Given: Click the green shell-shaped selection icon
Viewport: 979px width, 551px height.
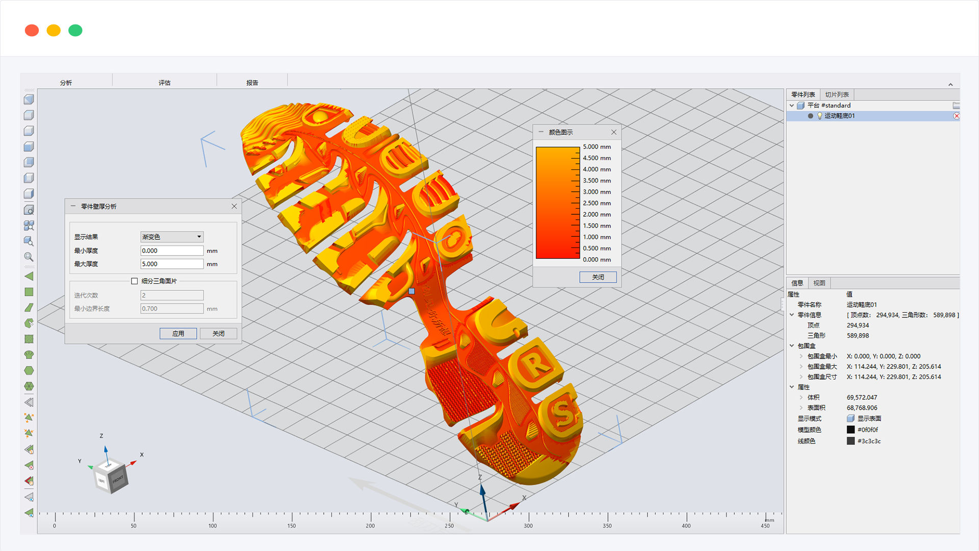Looking at the screenshot, I should 29,355.
